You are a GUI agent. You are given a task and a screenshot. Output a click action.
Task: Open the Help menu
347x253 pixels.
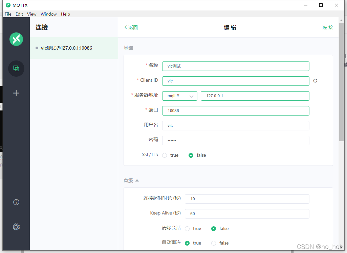(65, 14)
